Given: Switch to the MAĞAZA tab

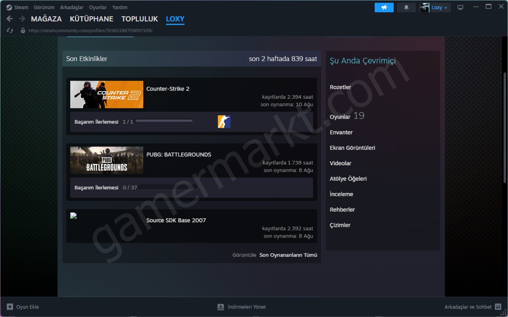Looking at the screenshot, I should pos(46,19).
